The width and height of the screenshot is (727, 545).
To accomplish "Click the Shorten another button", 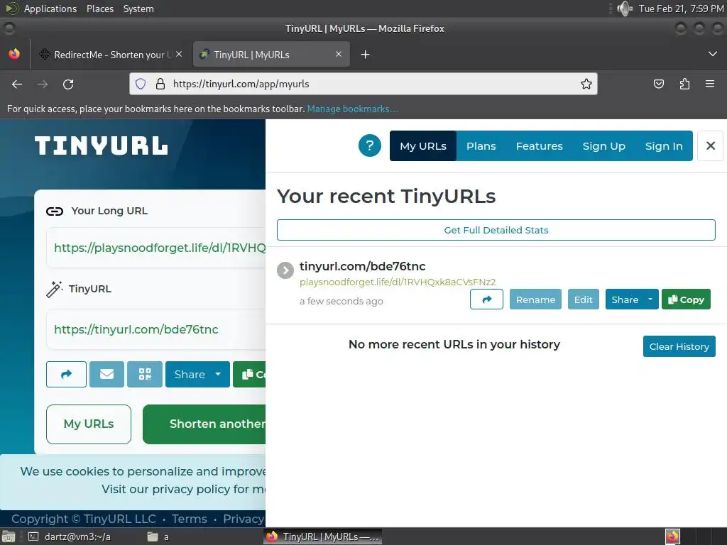I will (204, 424).
